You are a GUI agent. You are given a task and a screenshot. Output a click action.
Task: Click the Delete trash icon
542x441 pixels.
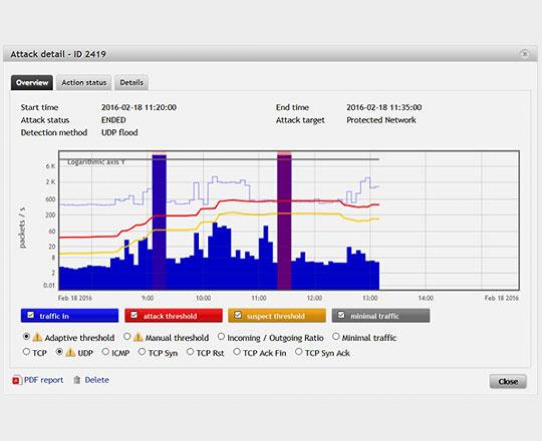(x=76, y=380)
